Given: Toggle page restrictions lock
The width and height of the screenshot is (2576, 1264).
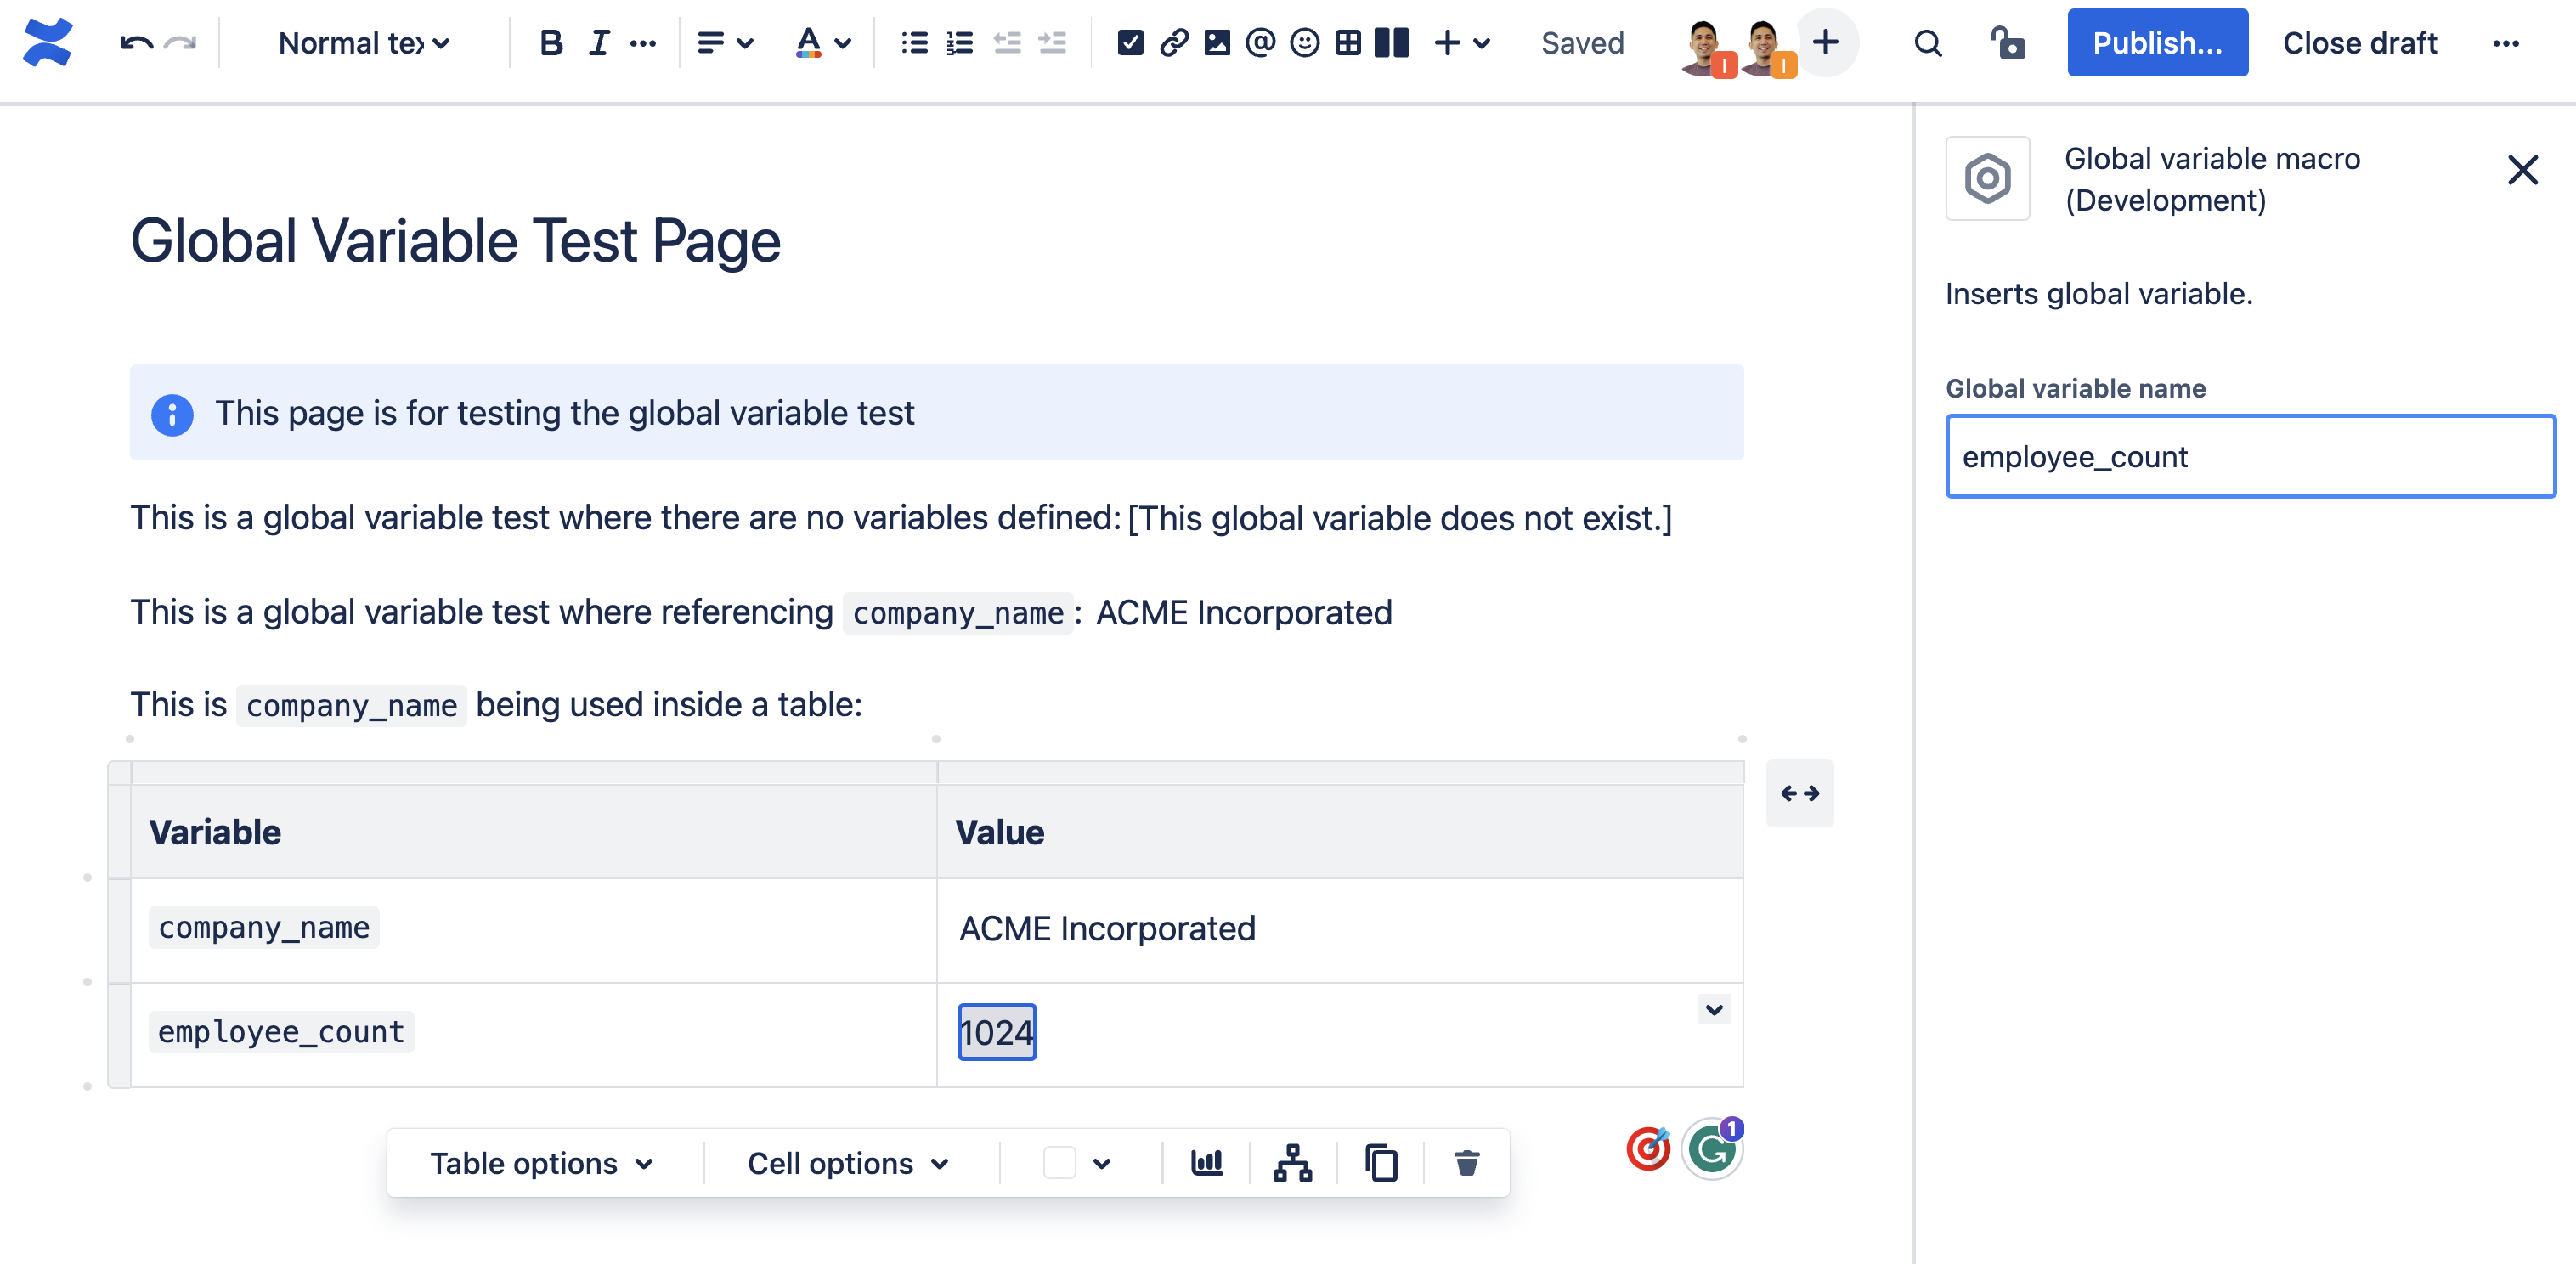Looking at the screenshot, I should [x=2007, y=43].
